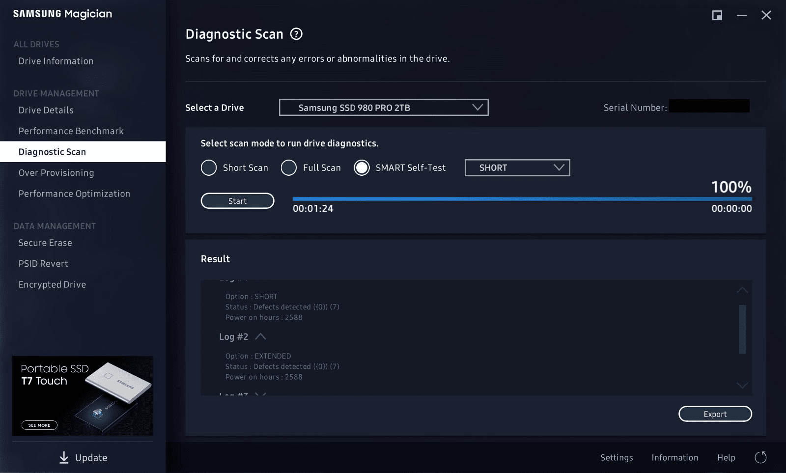This screenshot has height=473, width=786.
Task: Open Help in the footer
Action: [x=726, y=457]
